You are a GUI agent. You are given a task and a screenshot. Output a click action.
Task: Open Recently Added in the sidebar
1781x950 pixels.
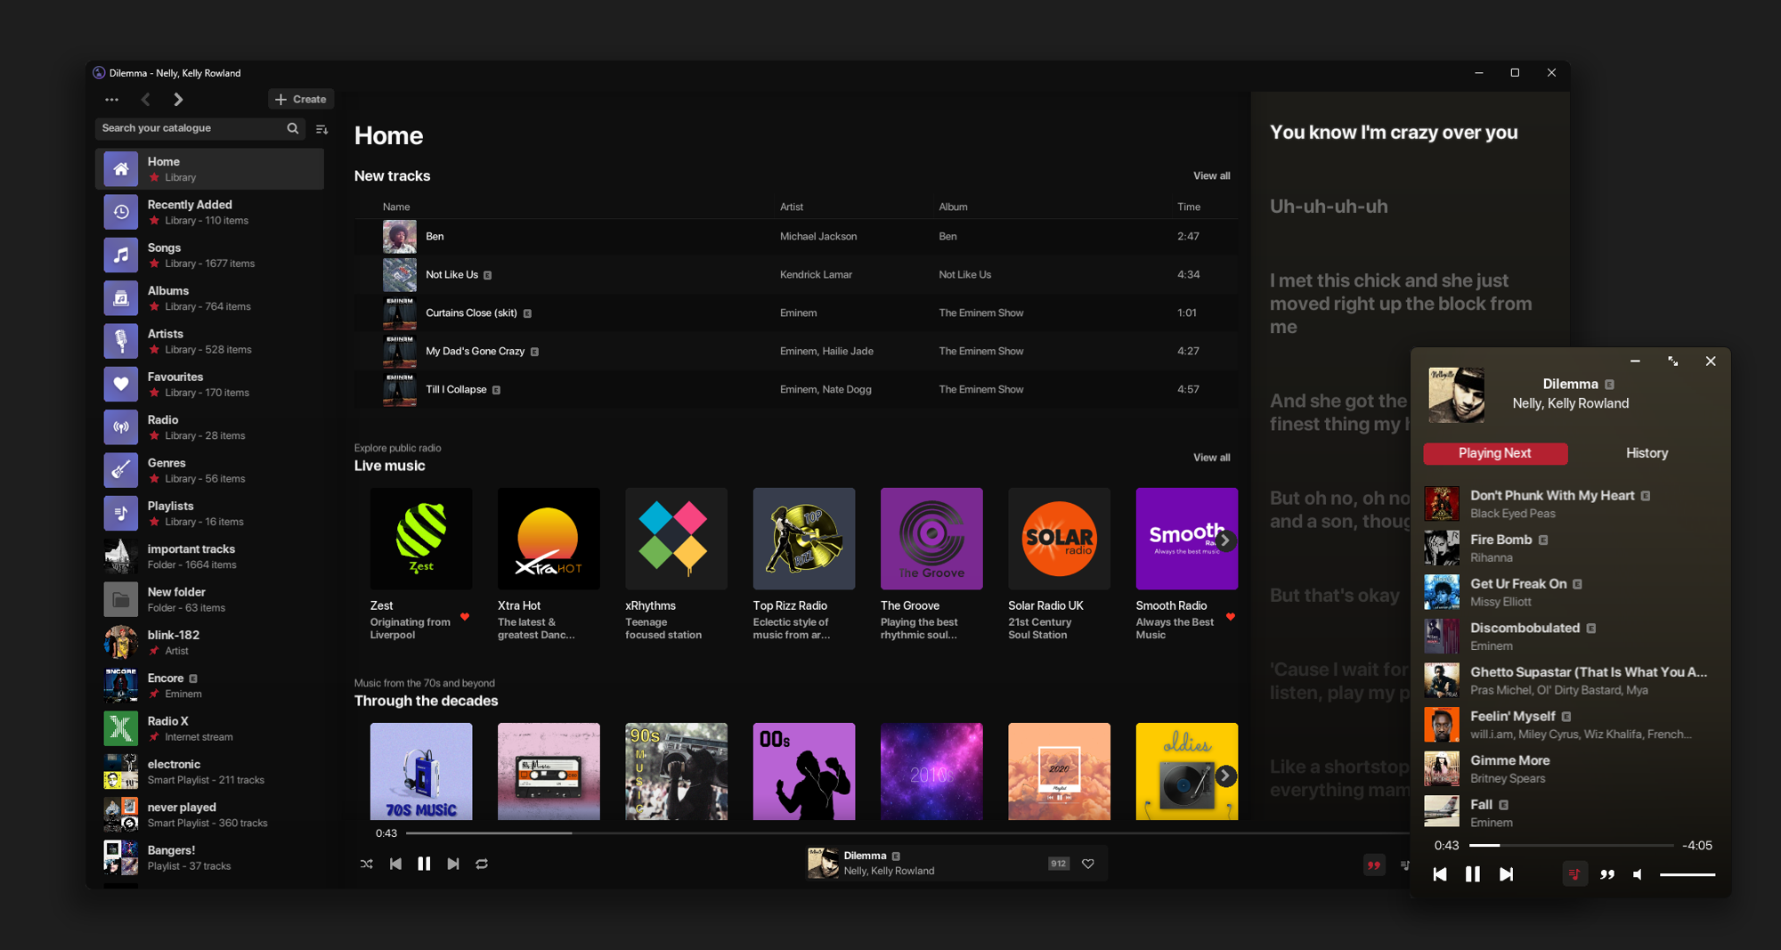[x=209, y=212]
